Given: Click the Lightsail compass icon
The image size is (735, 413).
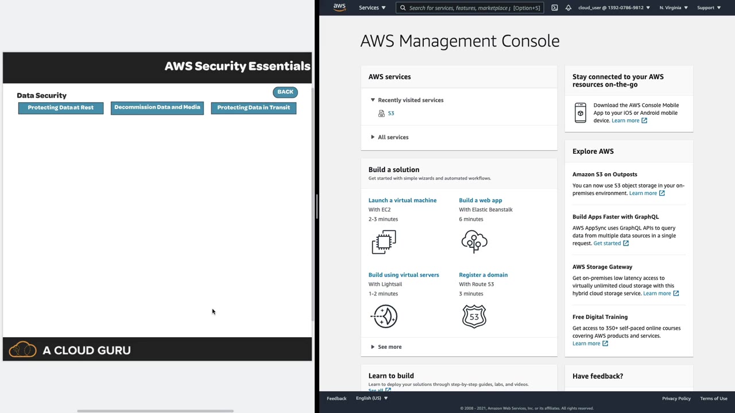Looking at the screenshot, I should coord(384,316).
